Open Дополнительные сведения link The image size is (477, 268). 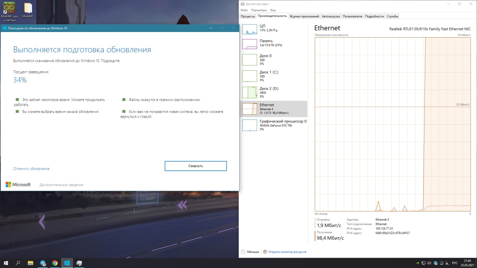coord(61,185)
